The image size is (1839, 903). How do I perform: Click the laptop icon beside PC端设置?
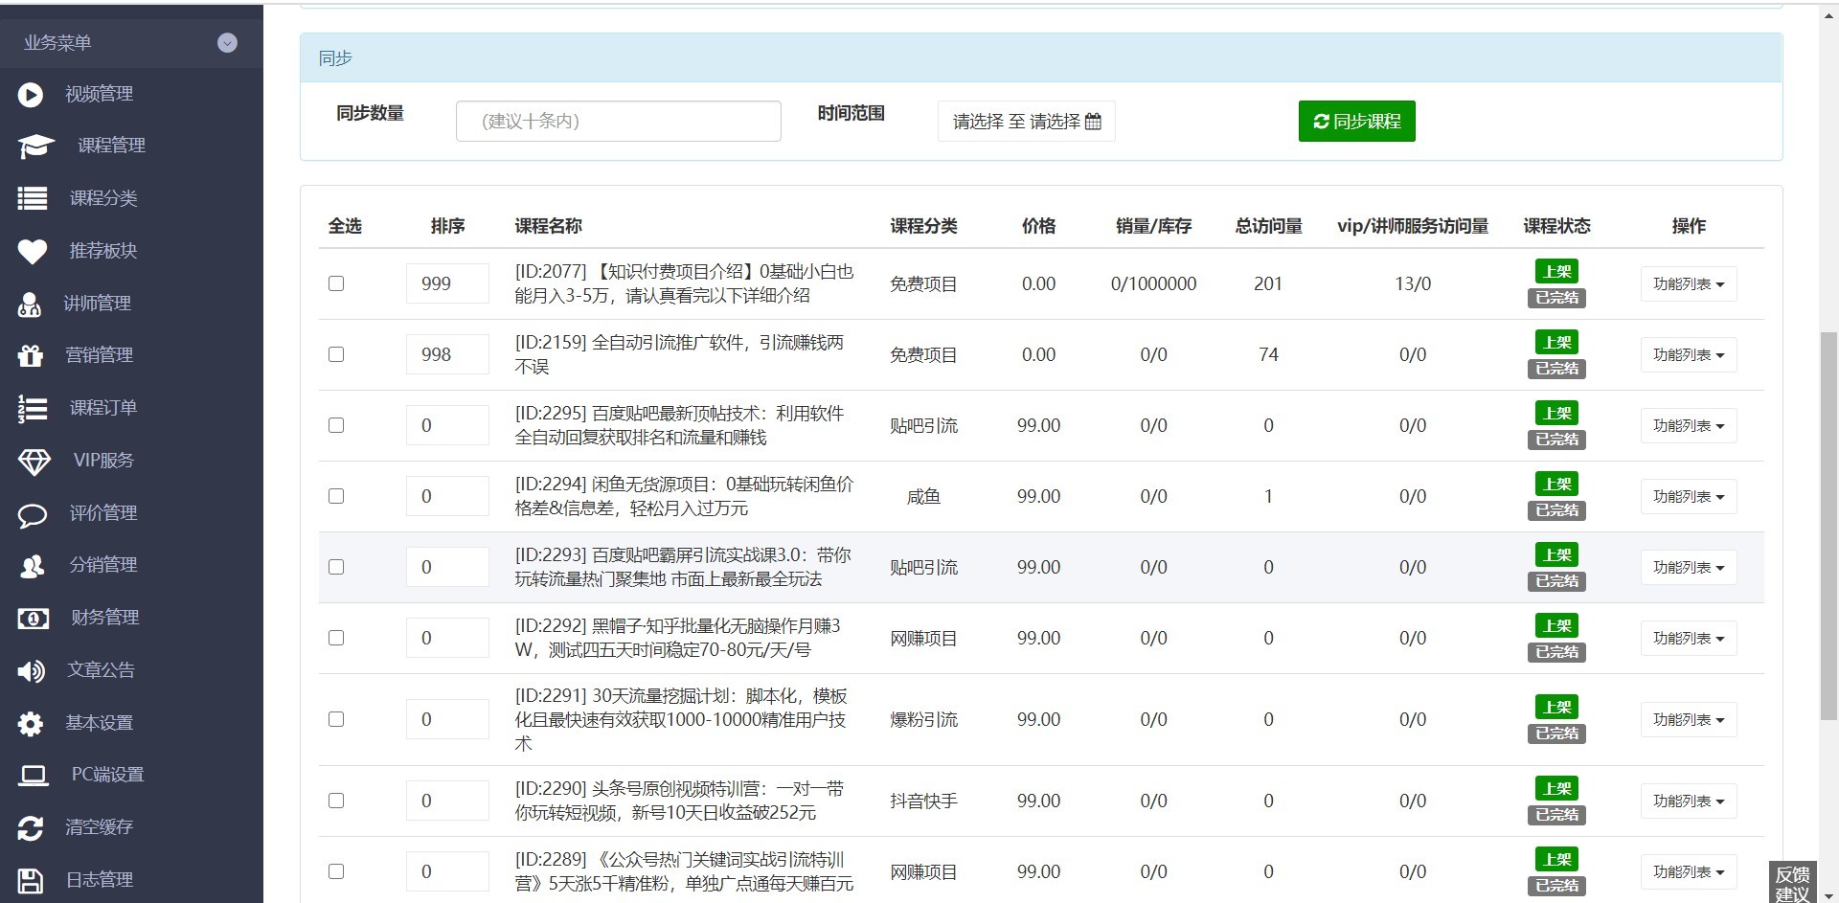click(34, 775)
